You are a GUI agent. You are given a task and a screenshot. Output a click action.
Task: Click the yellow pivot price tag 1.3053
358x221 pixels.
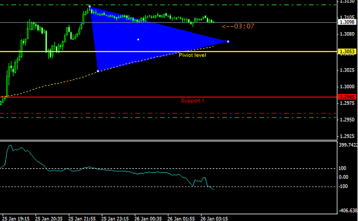pos(347,52)
